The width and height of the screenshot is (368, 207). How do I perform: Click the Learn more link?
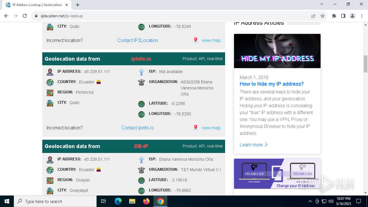(254, 145)
